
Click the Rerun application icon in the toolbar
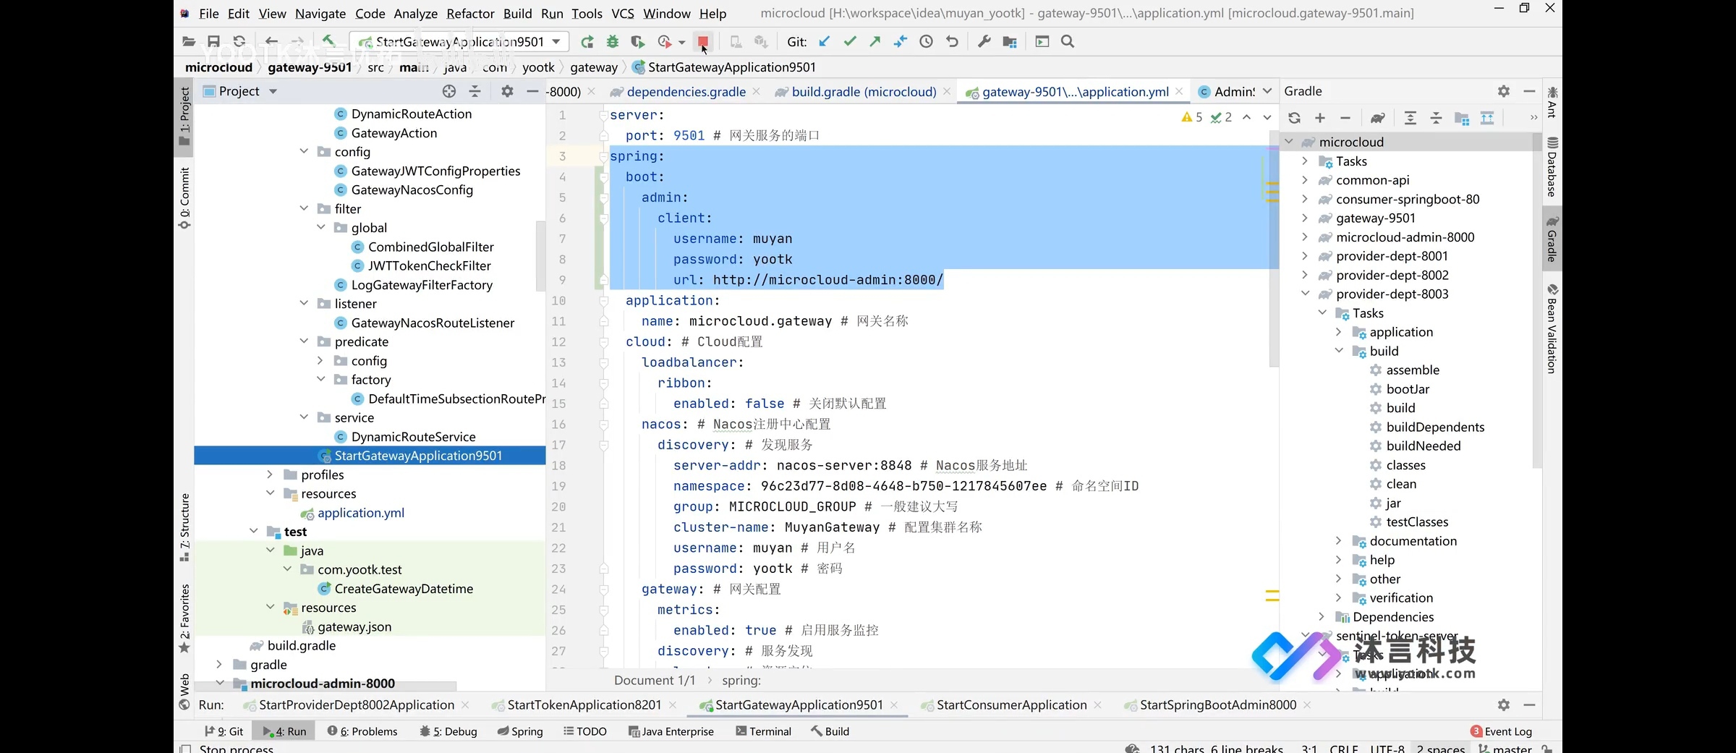587,42
